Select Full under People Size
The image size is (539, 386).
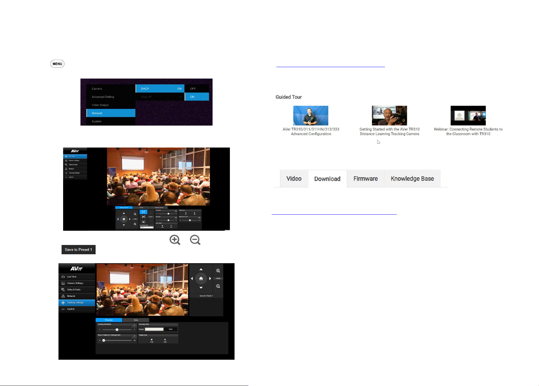[x=152, y=340]
